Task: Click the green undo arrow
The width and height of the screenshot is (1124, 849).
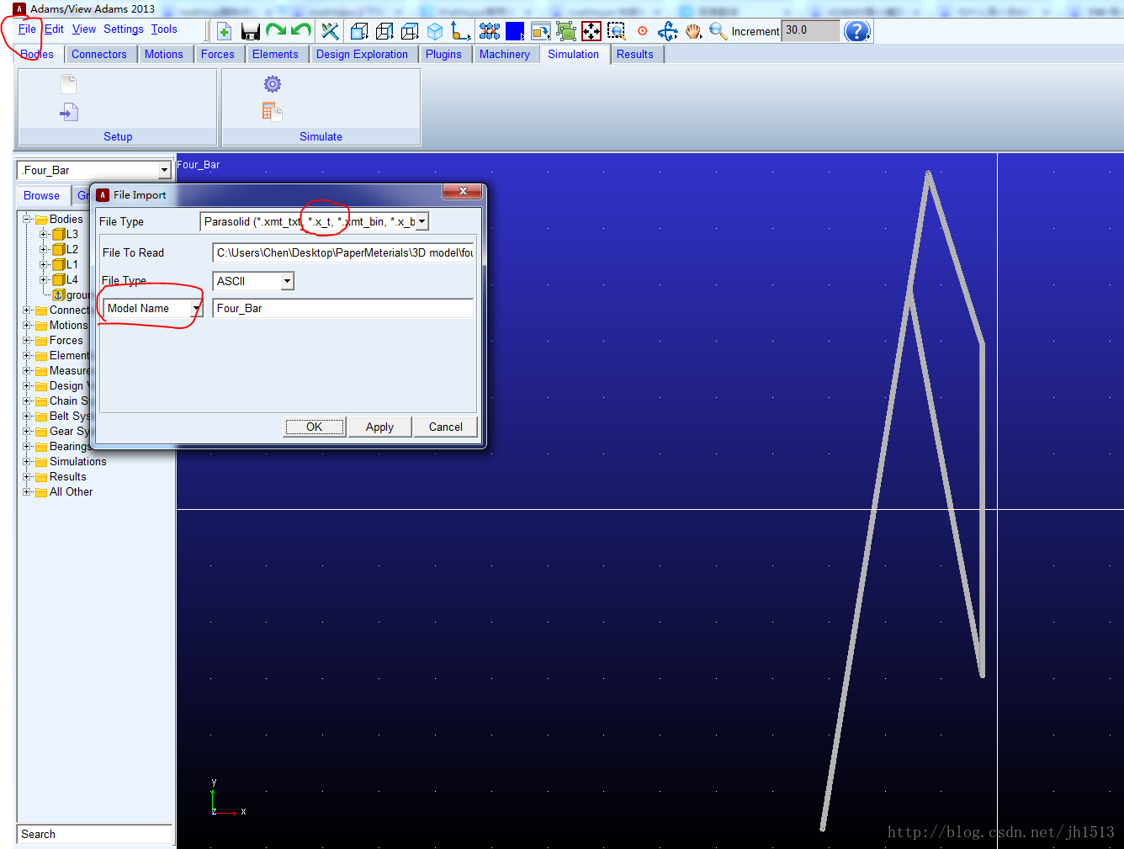Action: coord(300,31)
